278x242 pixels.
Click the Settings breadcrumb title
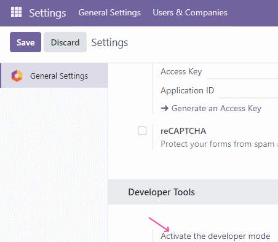point(109,42)
